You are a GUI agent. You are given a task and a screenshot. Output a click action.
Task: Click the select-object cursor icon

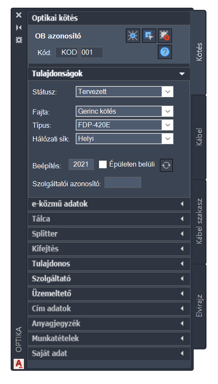(x=149, y=36)
